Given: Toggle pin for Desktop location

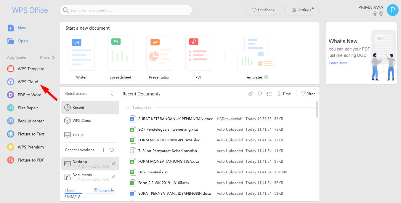Looking at the screenshot, I should point(113,164).
